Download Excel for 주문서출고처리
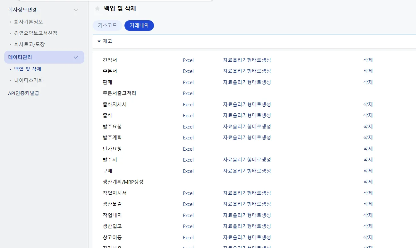The height and width of the screenshot is (248, 416). click(x=188, y=93)
